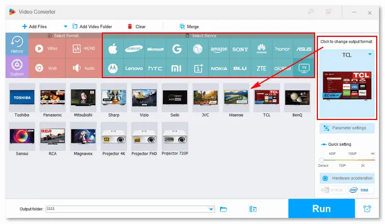The height and width of the screenshot is (224, 385).
Task: Select the Motorola device brand icon
Action: click(x=113, y=68)
